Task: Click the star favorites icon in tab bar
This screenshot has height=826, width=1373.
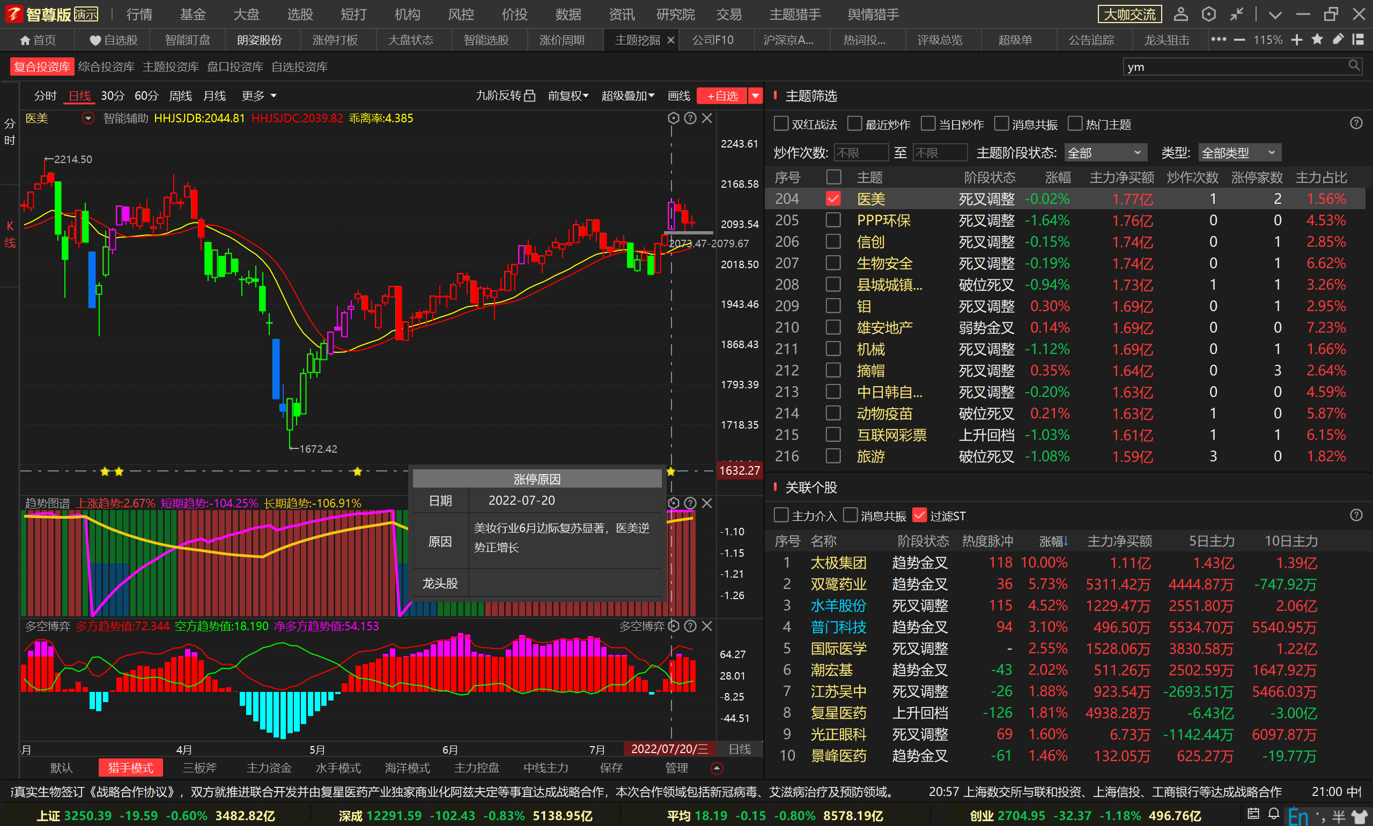Action: click(x=1317, y=40)
